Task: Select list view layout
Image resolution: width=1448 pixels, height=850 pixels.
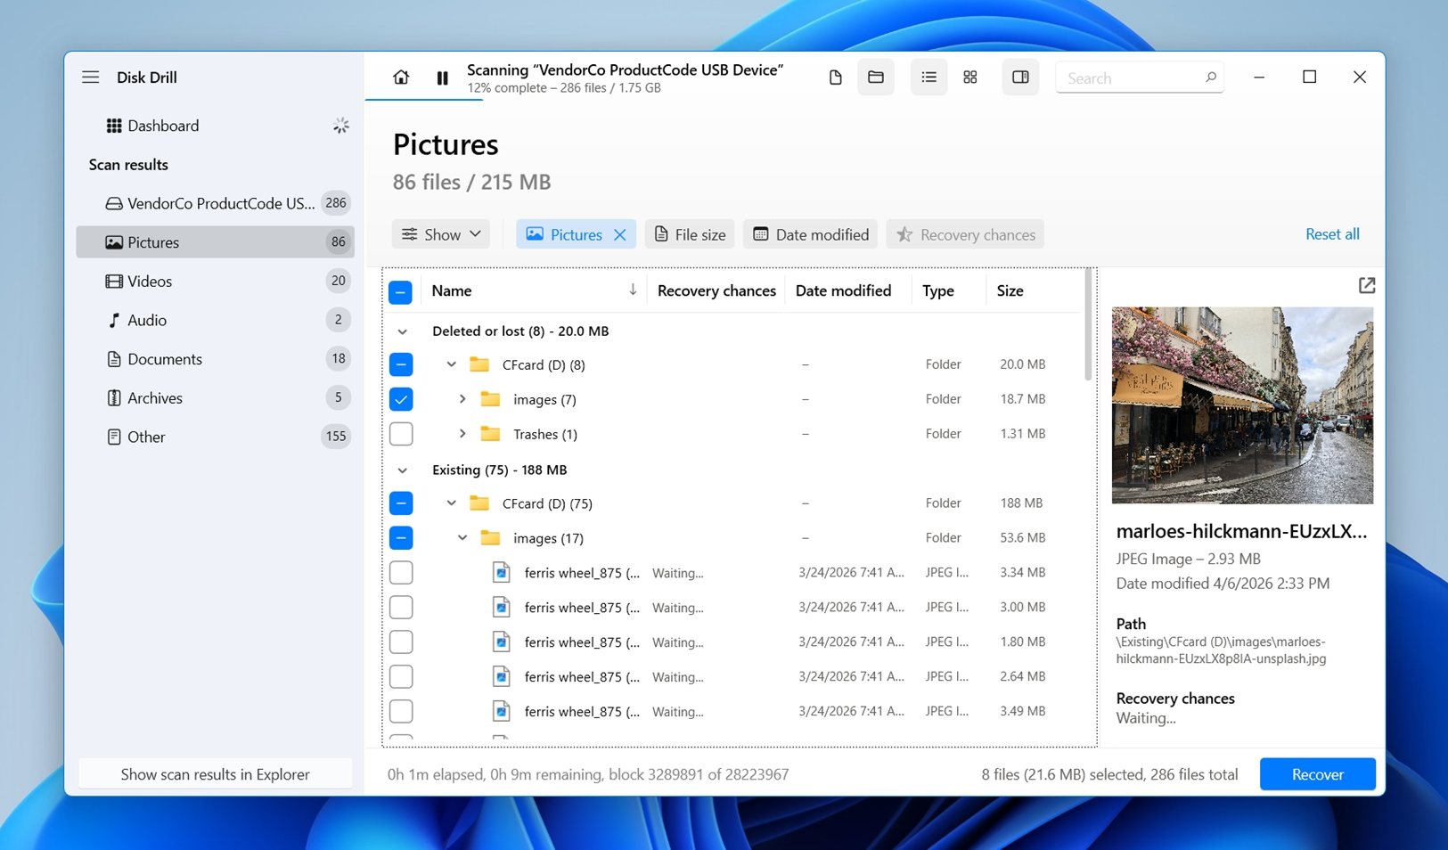Action: pos(929,78)
